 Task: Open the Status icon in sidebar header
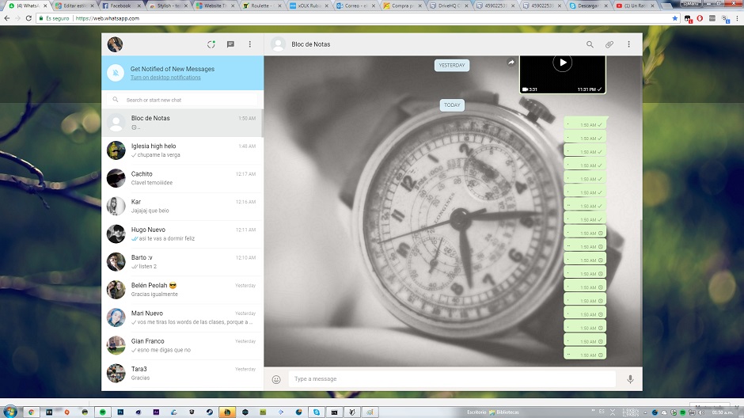click(211, 44)
